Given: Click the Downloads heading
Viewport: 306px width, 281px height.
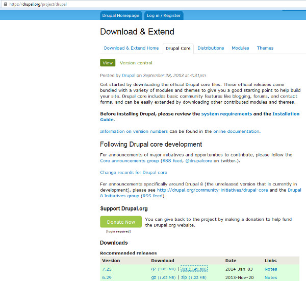Looking at the screenshot, I should tap(114, 243).
